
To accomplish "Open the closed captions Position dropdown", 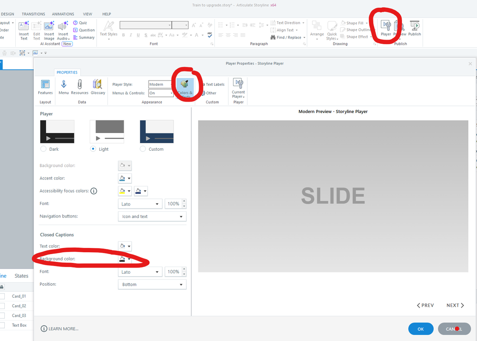I will 152,285.
